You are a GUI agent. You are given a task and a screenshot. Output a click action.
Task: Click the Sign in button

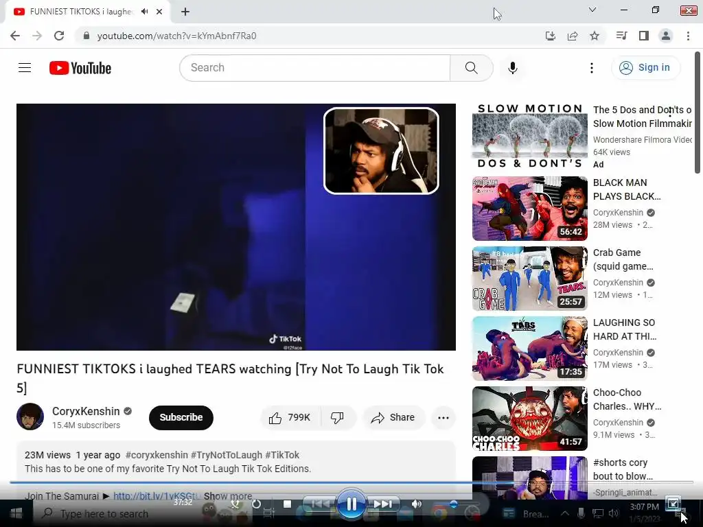(645, 68)
